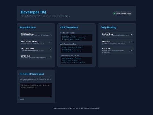Click the arrow icon next to CSS Grid Guide
This screenshot has height=115, width=153.
coord(50,49)
